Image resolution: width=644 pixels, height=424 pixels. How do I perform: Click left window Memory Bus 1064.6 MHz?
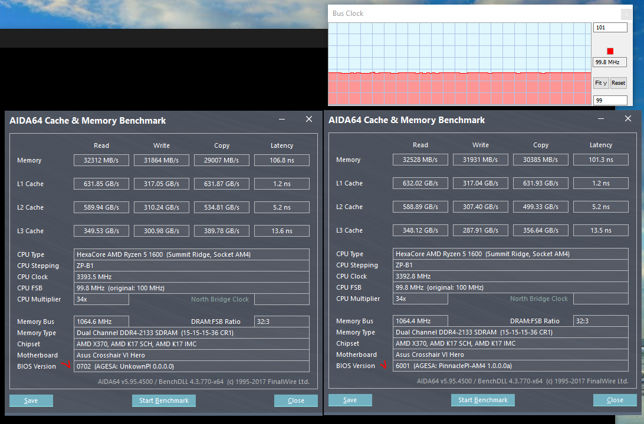(x=101, y=322)
